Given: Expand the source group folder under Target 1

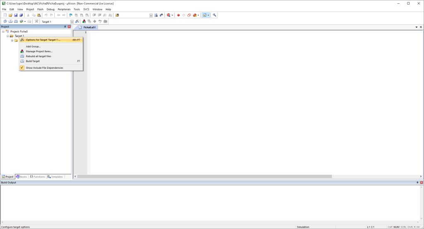Looking at the screenshot, I should [12, 41].
